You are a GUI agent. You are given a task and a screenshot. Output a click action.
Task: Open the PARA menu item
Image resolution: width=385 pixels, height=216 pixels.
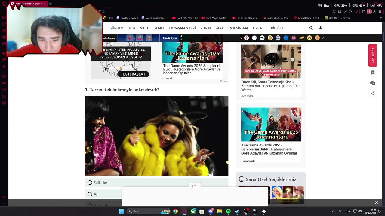point(219,28)
